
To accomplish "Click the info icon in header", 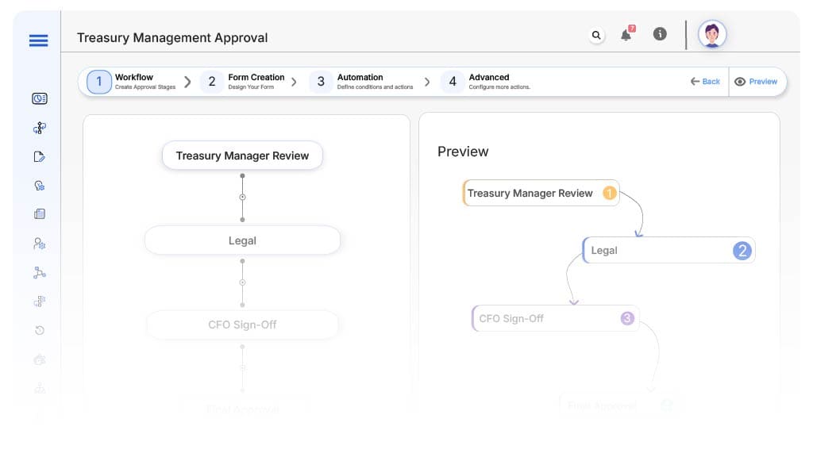I will click(659, 34).
